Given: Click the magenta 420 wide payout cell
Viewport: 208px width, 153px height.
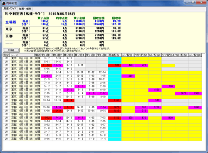Looking at the screenshot, I should point(141,65).
